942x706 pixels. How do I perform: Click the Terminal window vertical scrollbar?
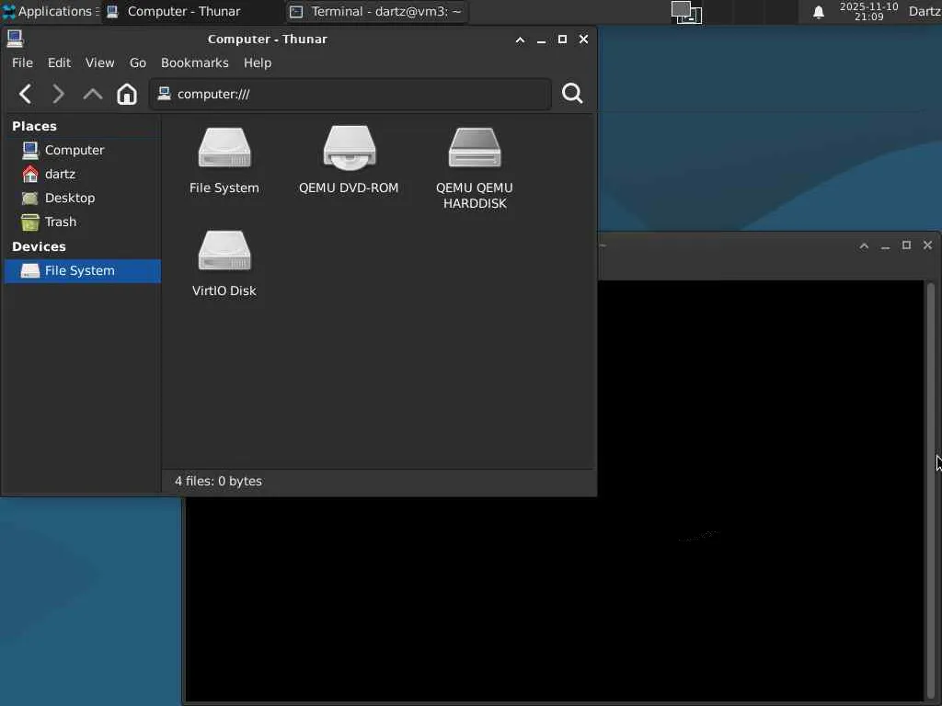(x=931, y=489)
